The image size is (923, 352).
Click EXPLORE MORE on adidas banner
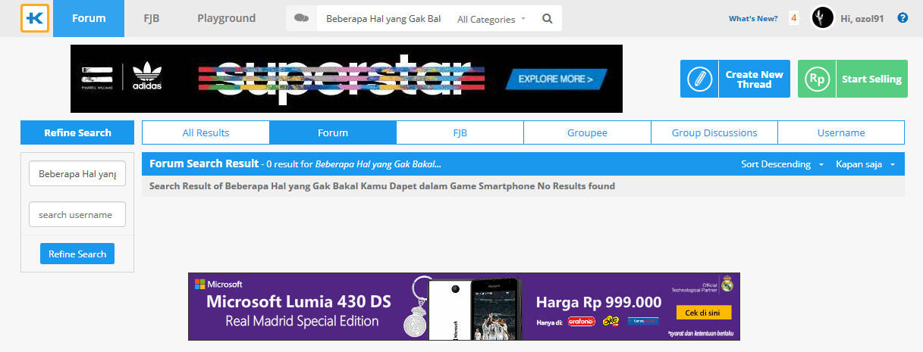pos(557,79)
